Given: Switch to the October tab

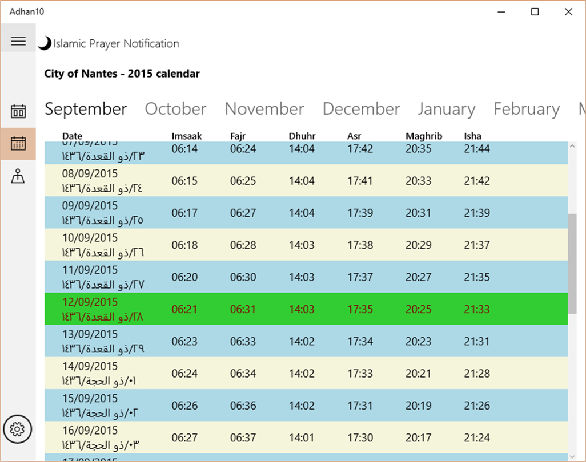Looking at the screenshot, I should click(x=175, y=109).
